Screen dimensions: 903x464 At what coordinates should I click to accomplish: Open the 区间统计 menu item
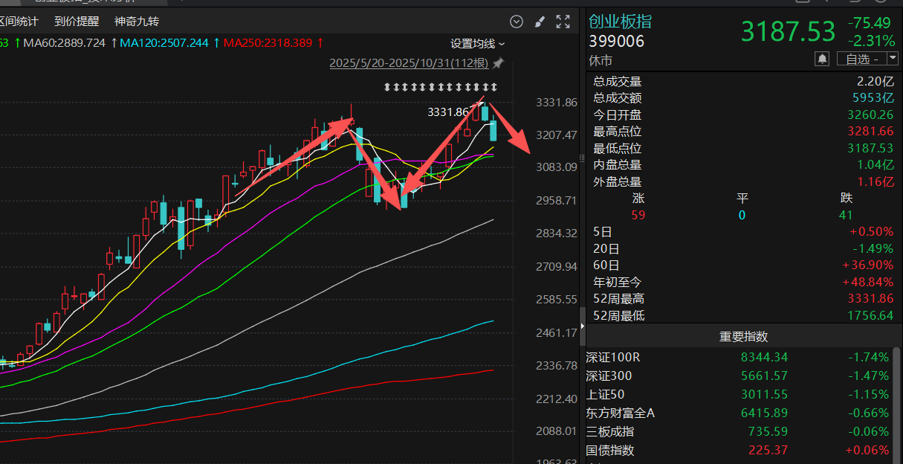(x=19, y=22)
